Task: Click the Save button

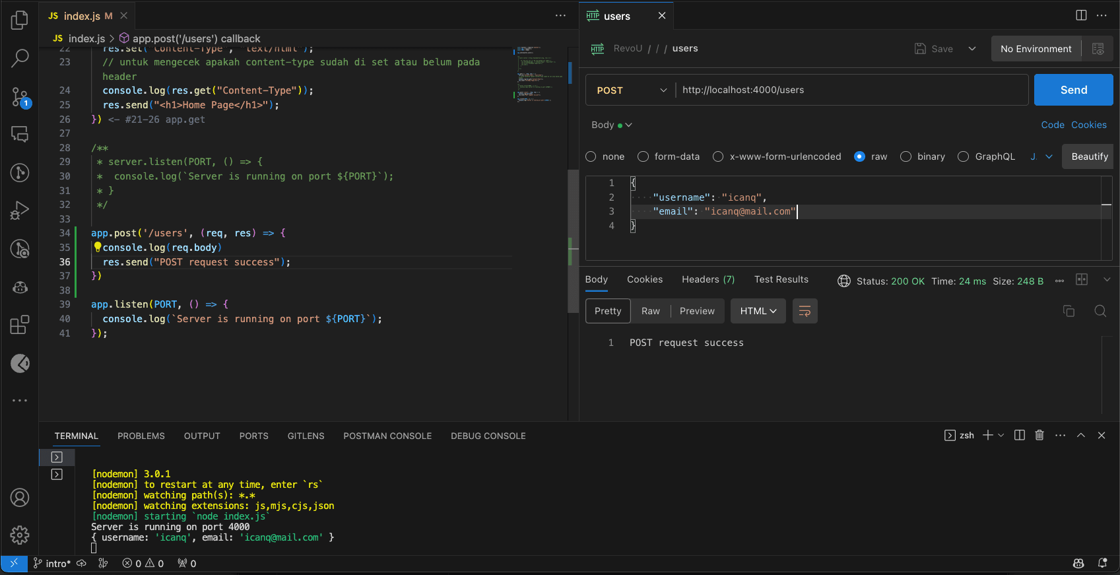Action: (x=934, y=49)
